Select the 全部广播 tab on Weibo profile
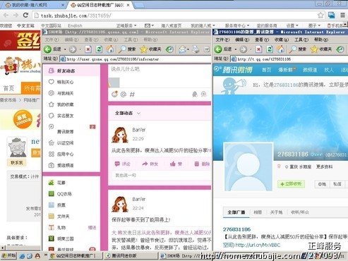 point(236,212)
